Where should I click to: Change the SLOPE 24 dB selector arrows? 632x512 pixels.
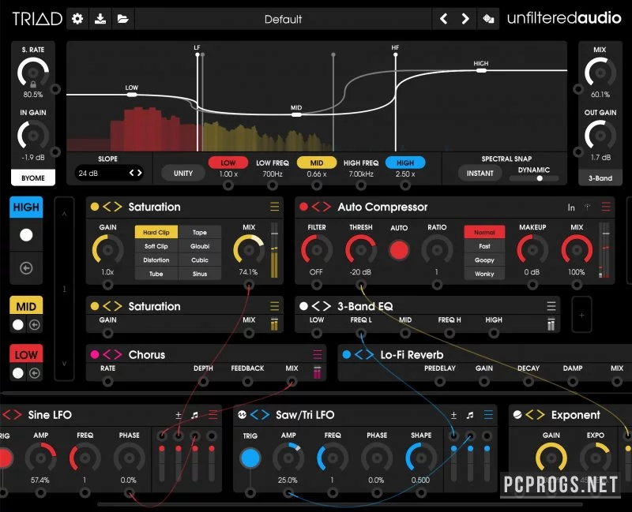[135, 173]
